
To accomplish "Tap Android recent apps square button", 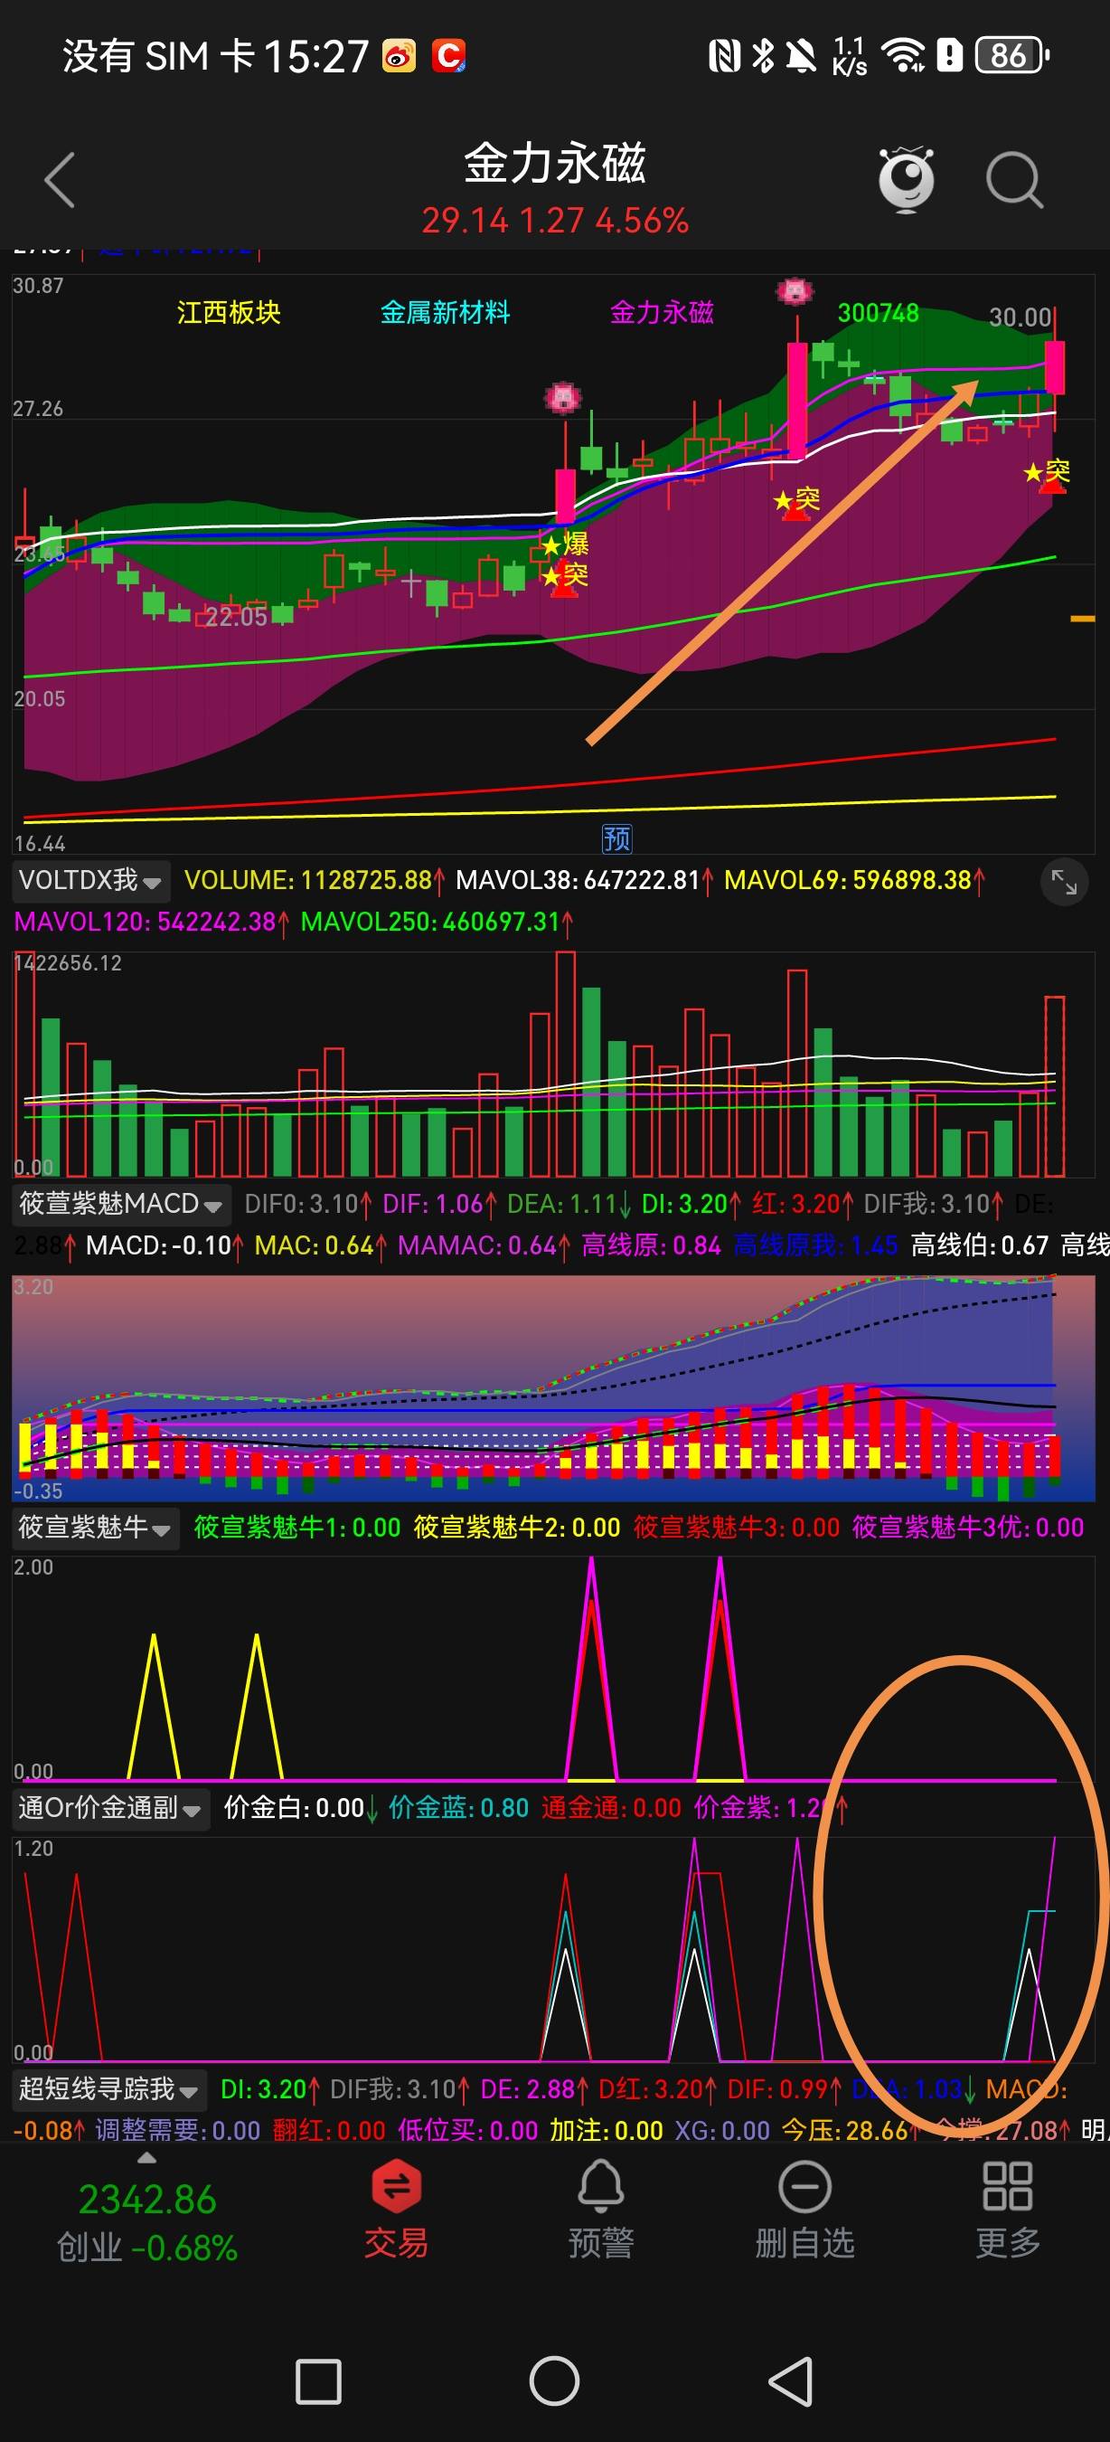I will [318, 2380].
